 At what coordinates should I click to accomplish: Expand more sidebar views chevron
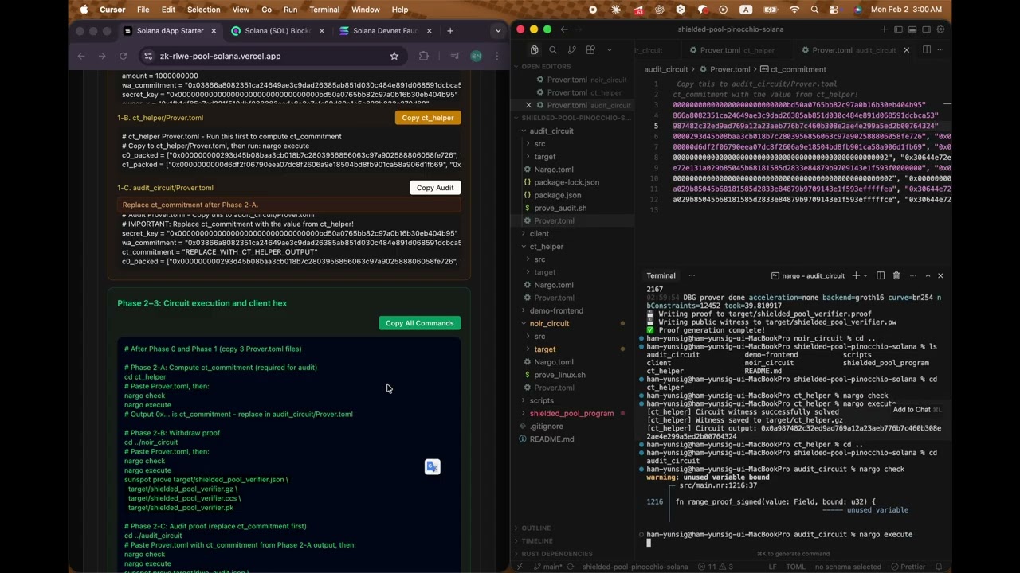610,49
